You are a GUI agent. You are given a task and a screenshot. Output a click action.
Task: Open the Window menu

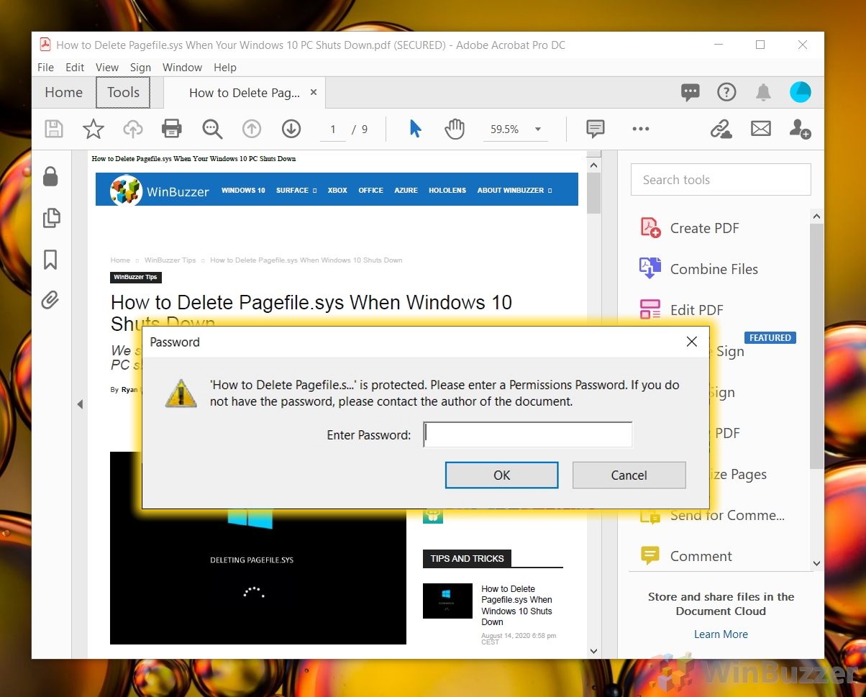[182, 68]
